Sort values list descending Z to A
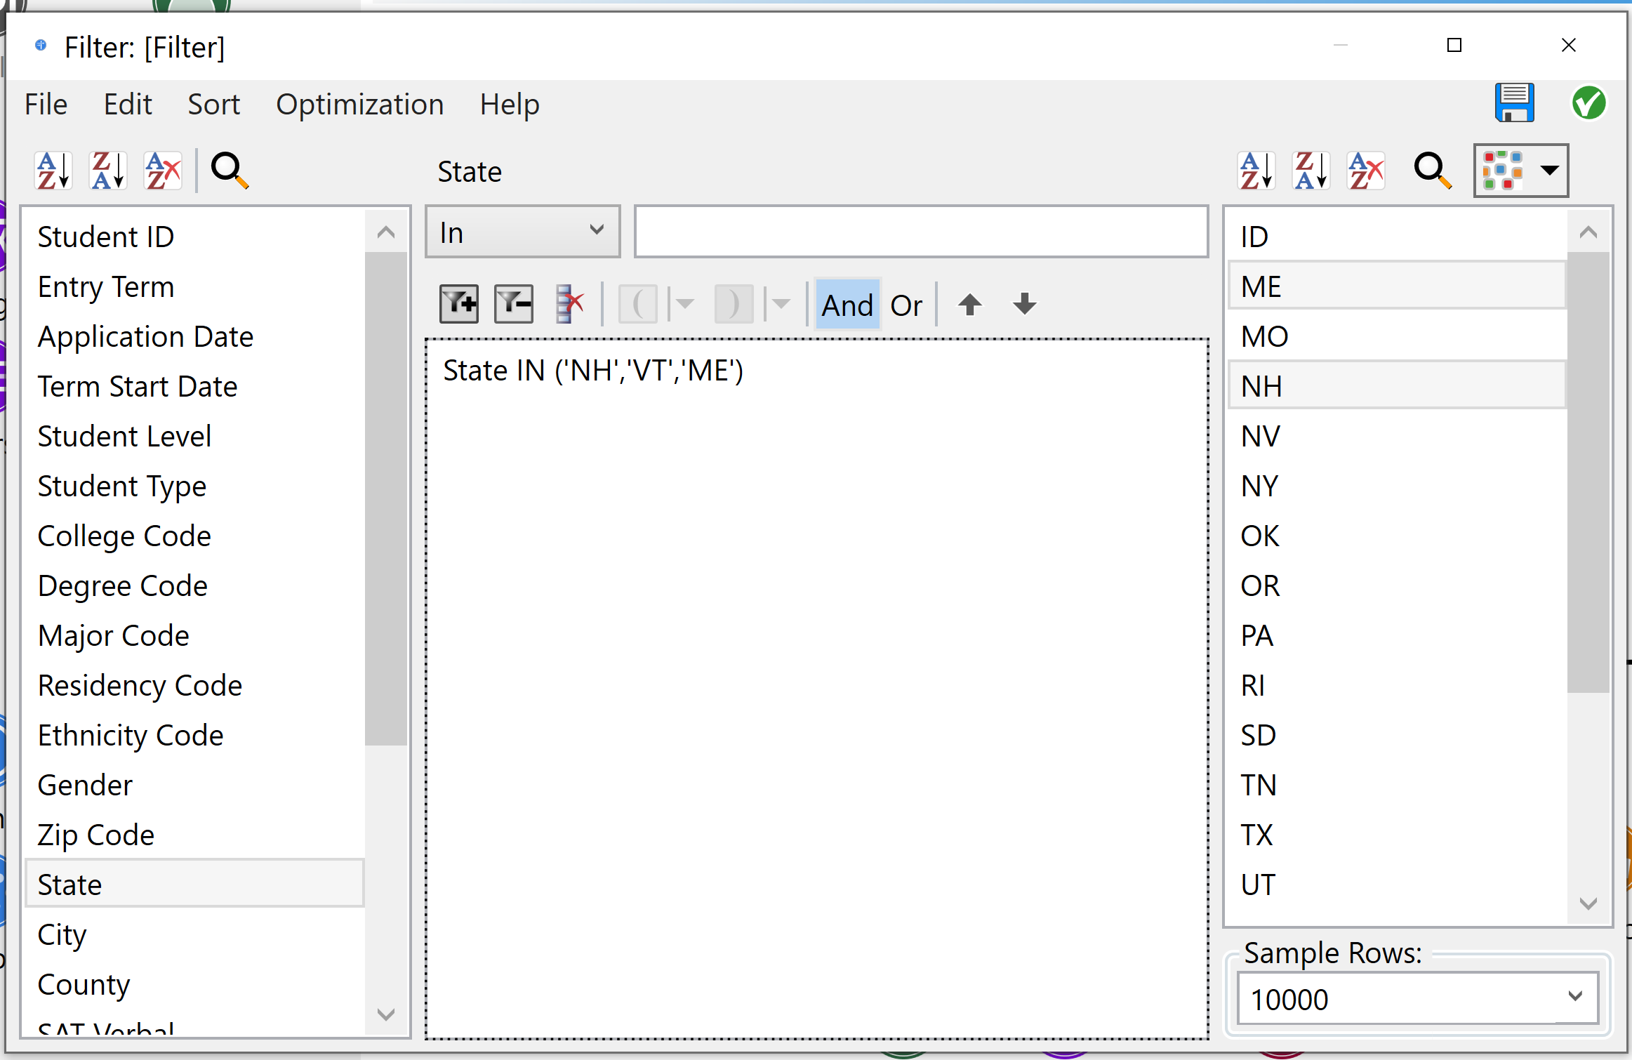 (x=1311, y=171)
